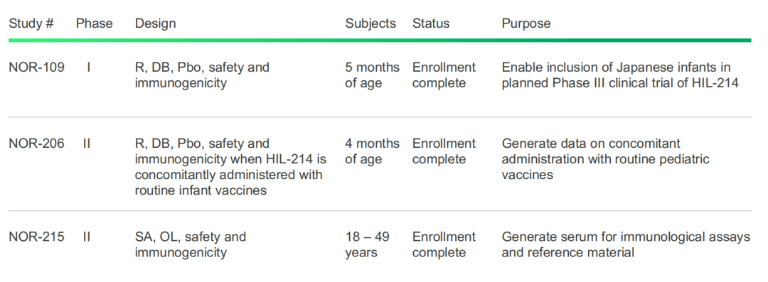Select the Status column header
This screenshot has height=282, width=768.
431,23
